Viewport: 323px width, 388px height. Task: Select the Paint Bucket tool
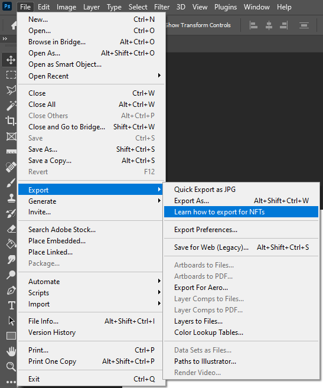tap(11, 244)
